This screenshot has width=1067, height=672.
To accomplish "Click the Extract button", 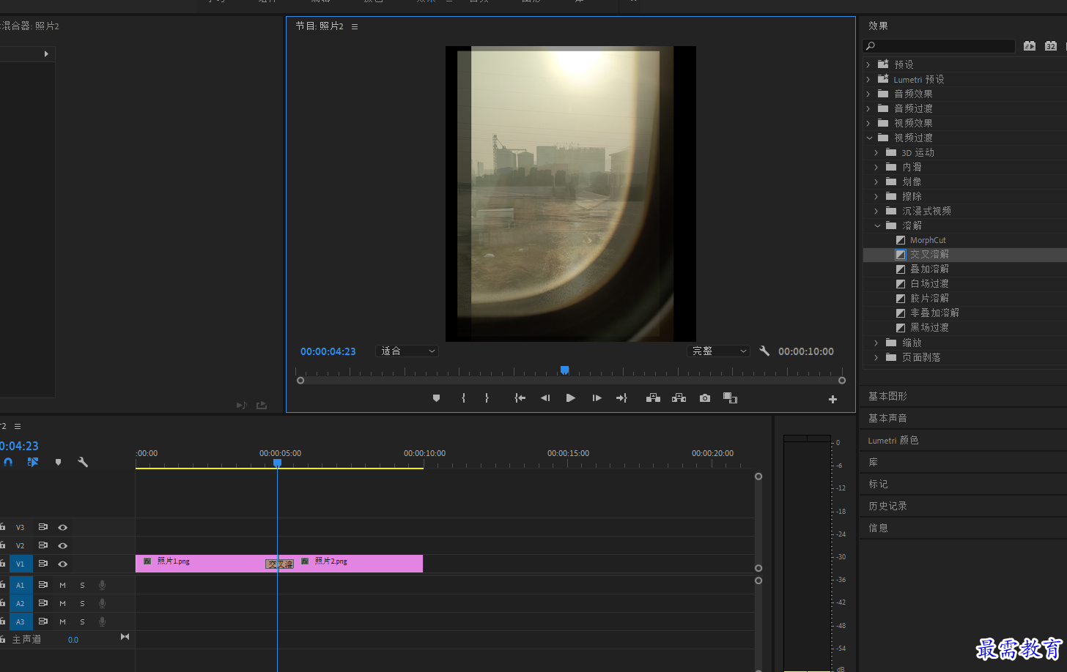I will tap(679, 398).
